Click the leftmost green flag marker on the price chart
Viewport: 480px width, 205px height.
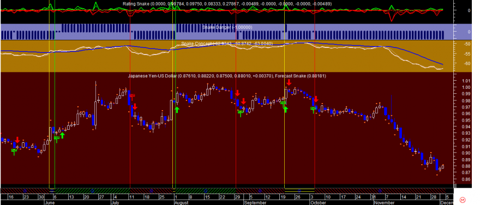coord(14,151)
